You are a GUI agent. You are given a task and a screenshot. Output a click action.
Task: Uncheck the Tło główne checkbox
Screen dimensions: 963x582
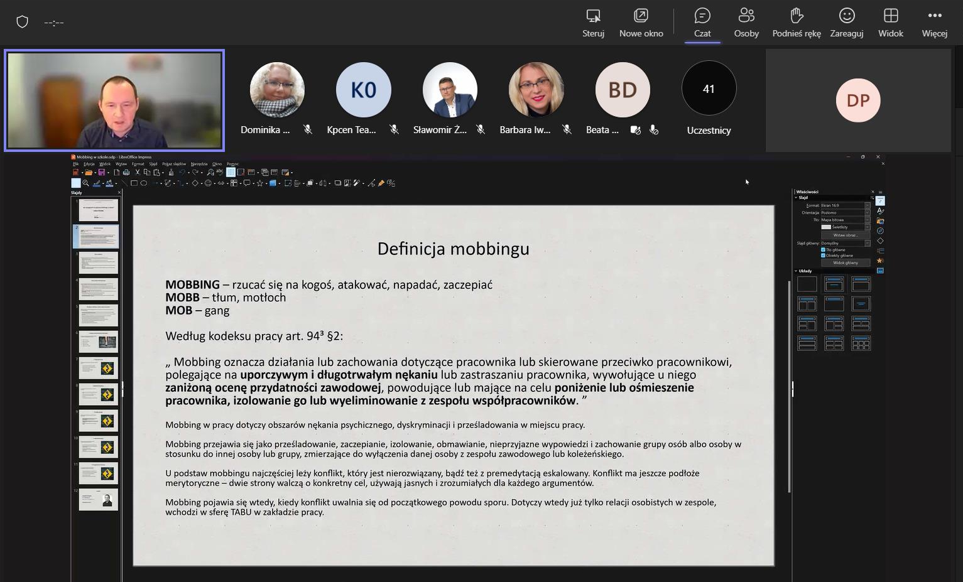click(823, 250)
